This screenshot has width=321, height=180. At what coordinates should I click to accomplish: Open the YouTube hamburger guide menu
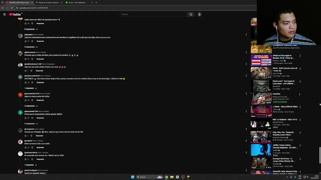4,14
